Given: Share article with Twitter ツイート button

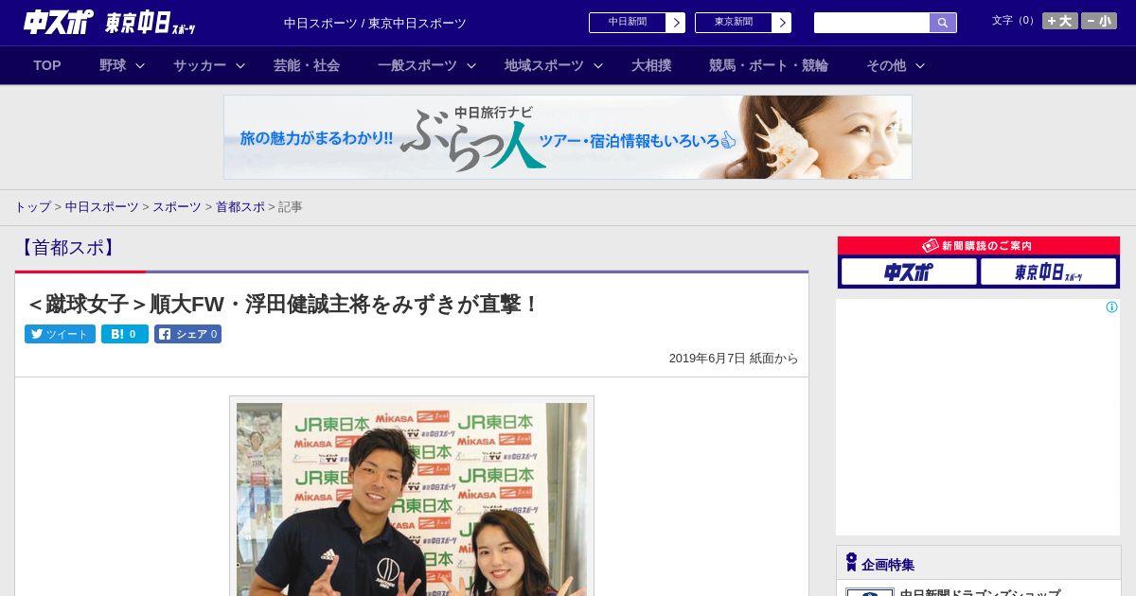Looking at the screenshot, I should [x=60, y=334].
